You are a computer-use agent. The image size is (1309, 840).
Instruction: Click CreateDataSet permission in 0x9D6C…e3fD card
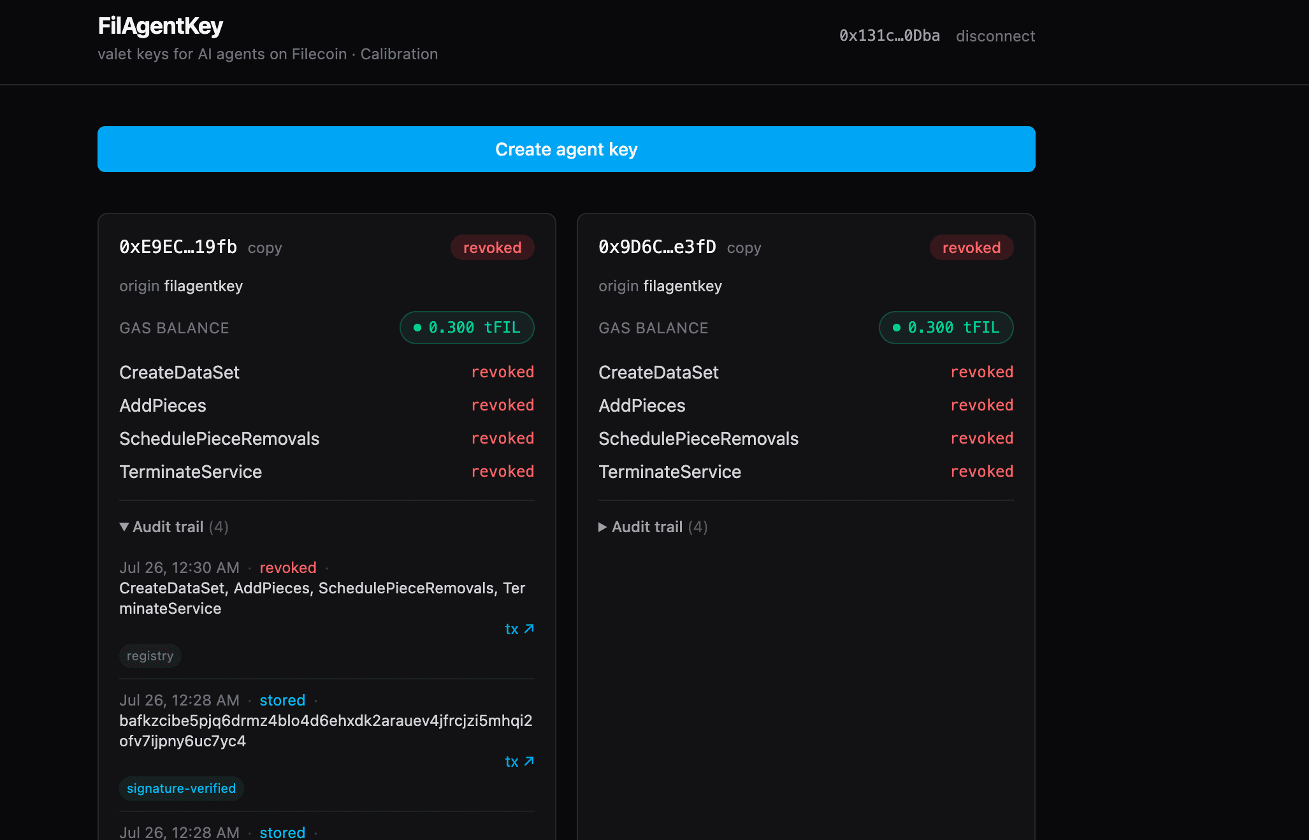(658, 373)
